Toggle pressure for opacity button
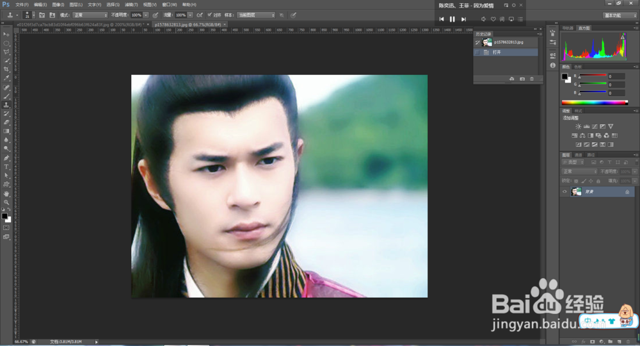 click(156, 15)
